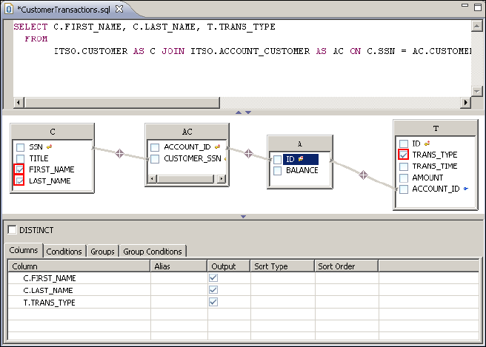Screen dimensions: 486x347
Task: Select the A table title bar
Action: coord(300,144)
